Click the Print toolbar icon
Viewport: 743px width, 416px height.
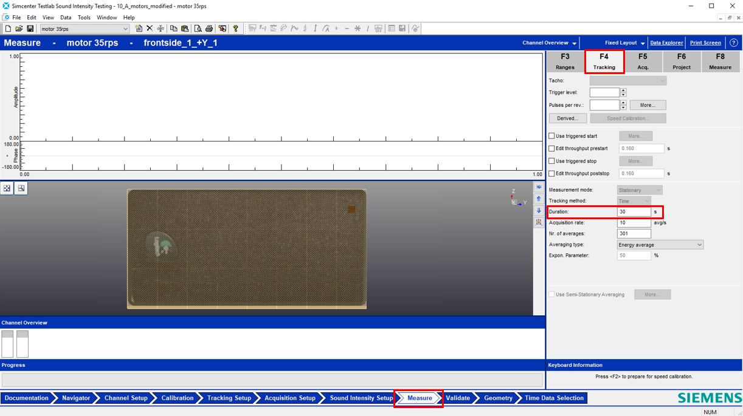(209, 29)
